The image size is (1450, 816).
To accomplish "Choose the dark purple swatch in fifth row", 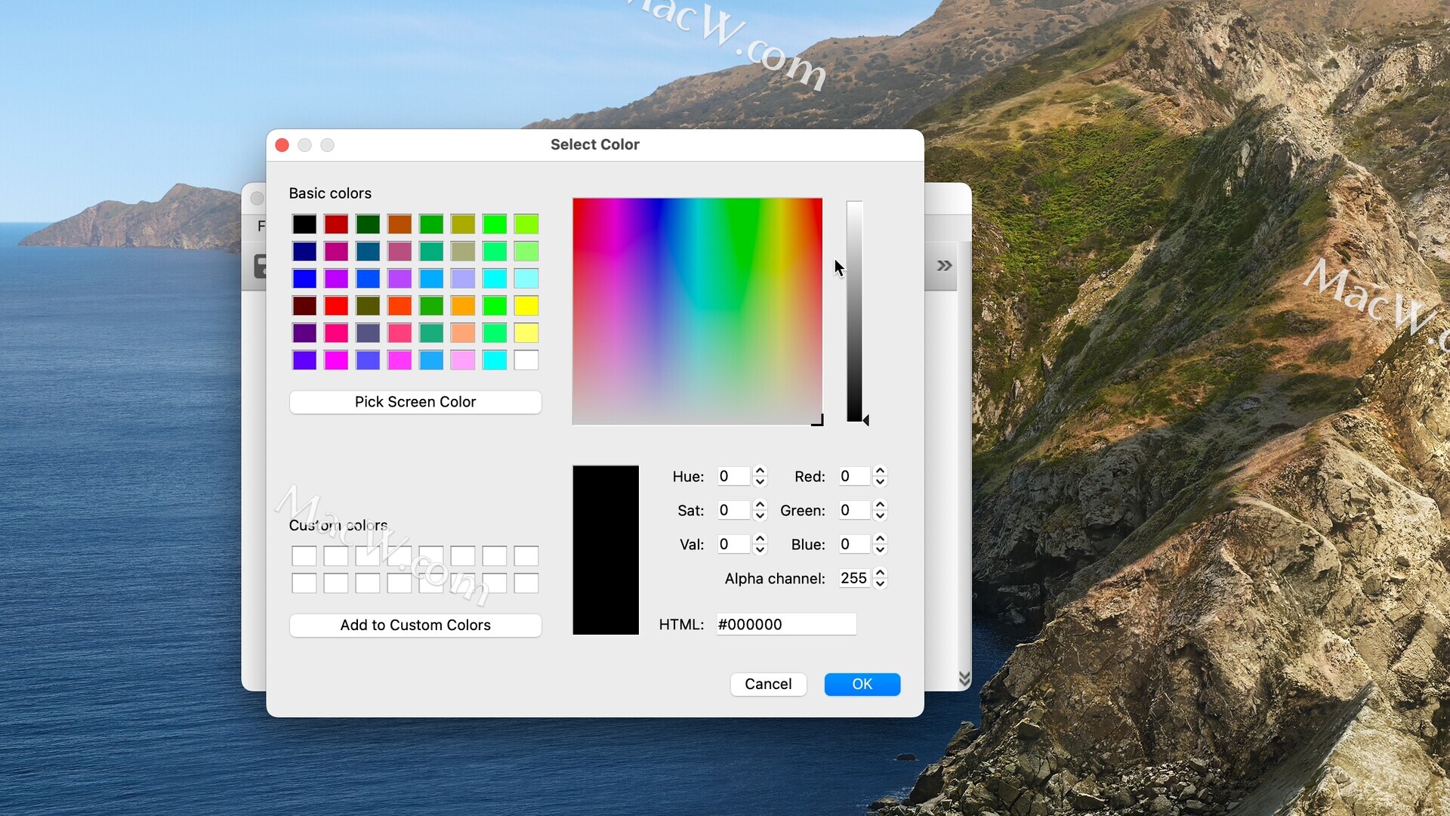I will (304, 332).
